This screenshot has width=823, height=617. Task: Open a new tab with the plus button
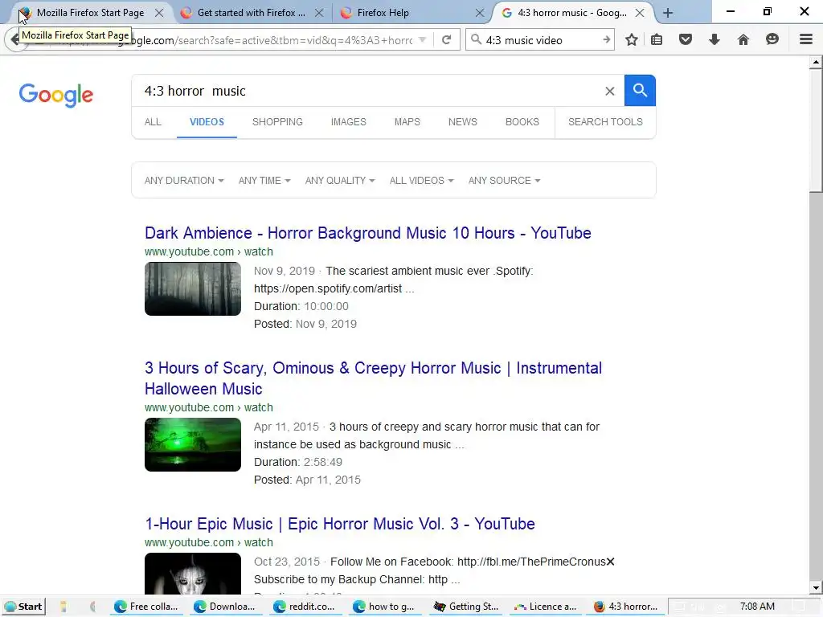[x=668, y=13]
